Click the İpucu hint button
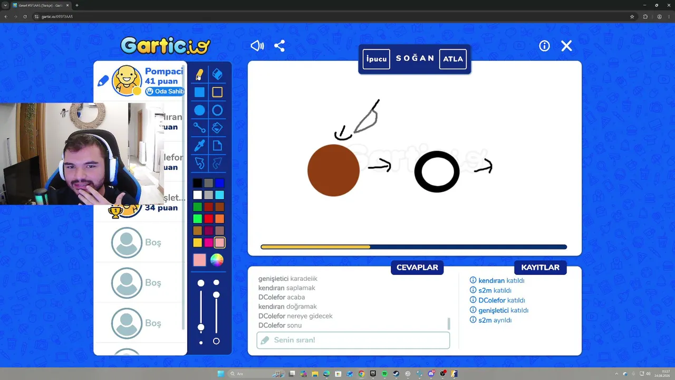675x380 pixels. [x=377, y=59]
